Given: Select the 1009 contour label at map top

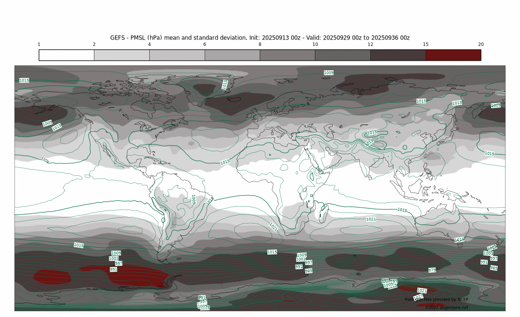Looking at the screenshot, I should [328, 73].
